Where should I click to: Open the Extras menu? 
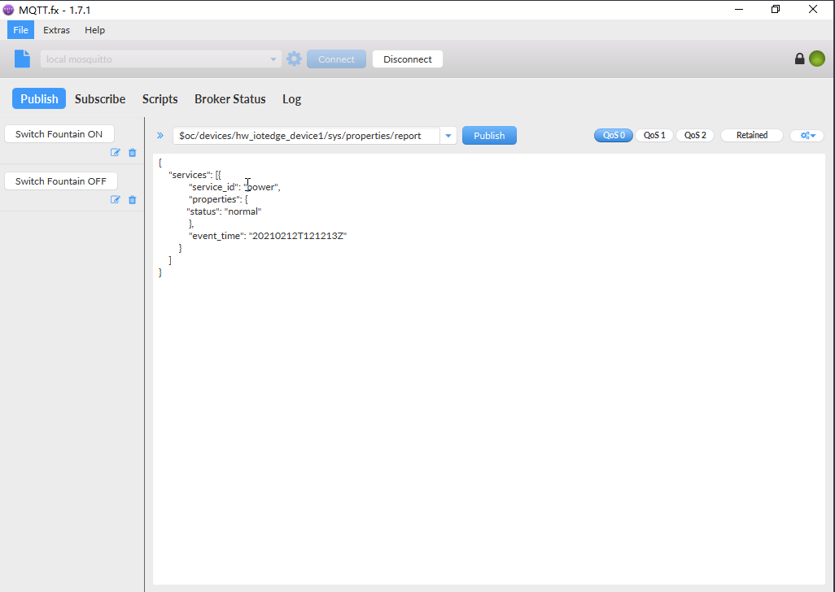pyautogui.click(x=56, y=30)
